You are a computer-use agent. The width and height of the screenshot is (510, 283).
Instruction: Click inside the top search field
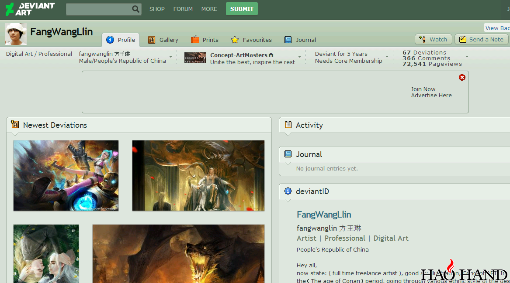tap(99, 9)
